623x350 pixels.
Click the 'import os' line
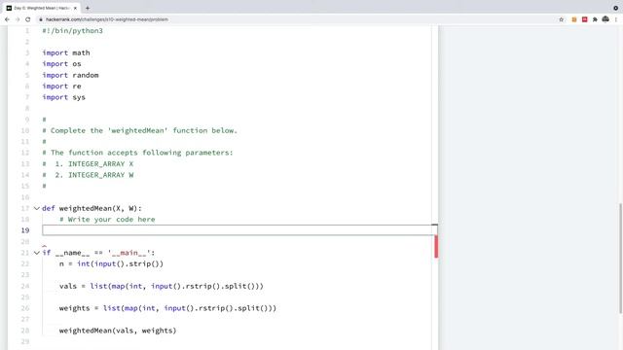[x=61, y=64]
